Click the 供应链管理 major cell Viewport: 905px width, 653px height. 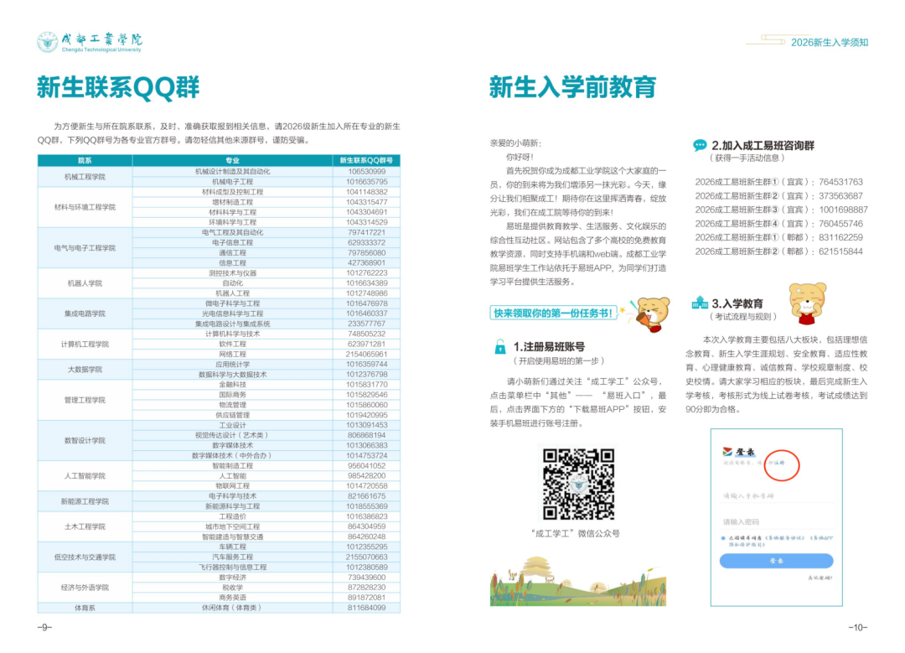[233, 415]
